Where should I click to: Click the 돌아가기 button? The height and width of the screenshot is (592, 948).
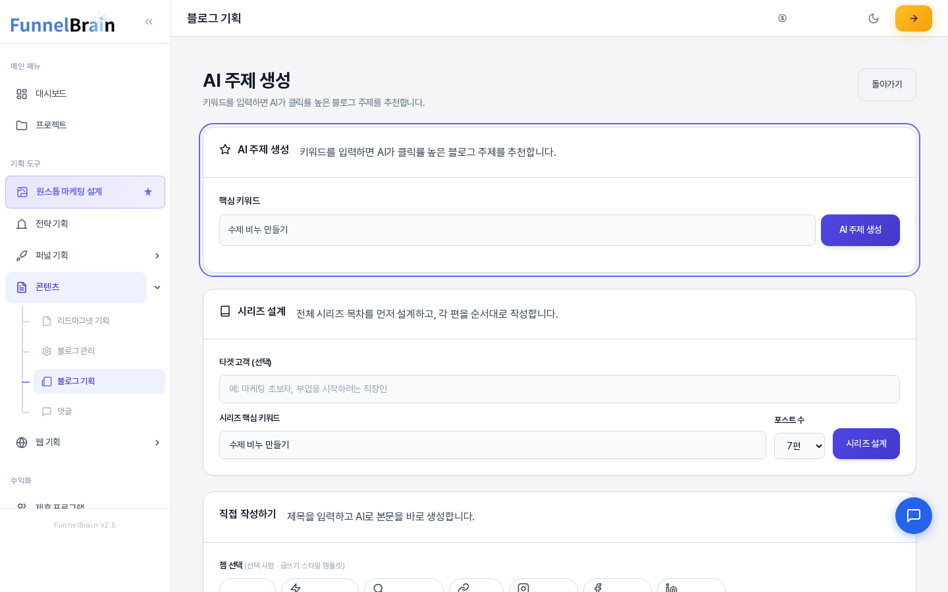(x=887, y=85)
